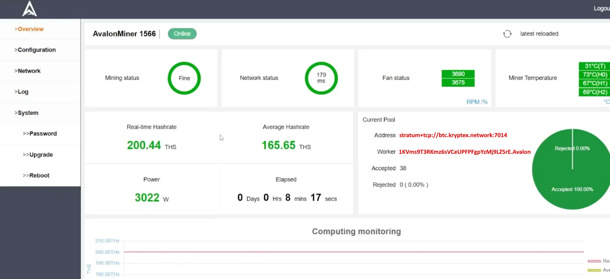Viewport: 610px width, 279px height.
Task: Click the reload refresh icon
Action: pos(507,34)
